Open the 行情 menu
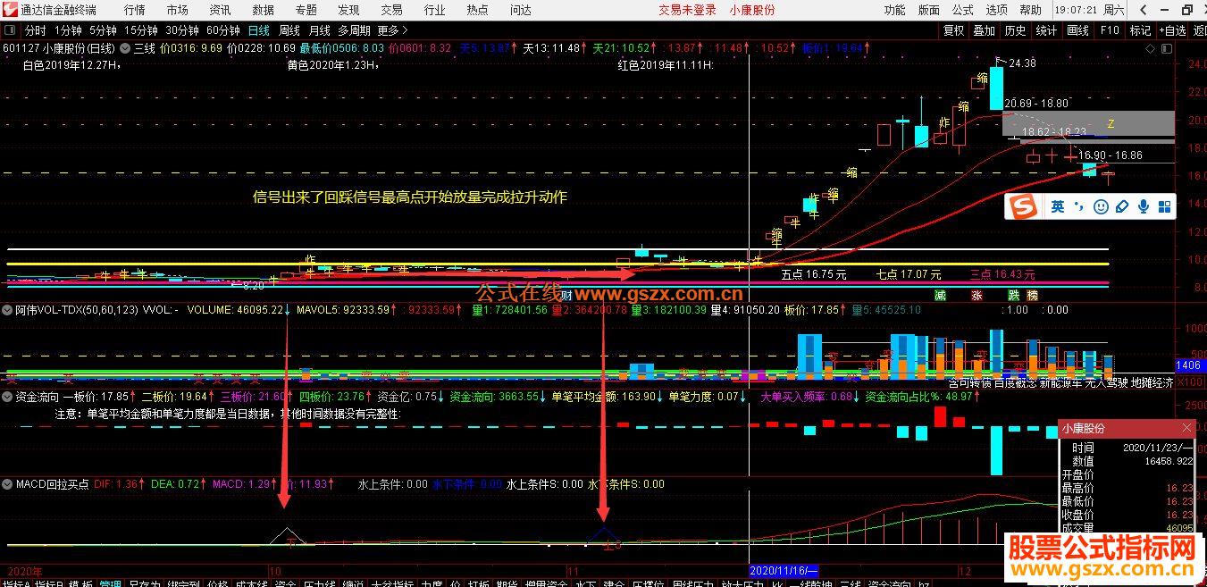This screenshot has width=1207, height=587. coord(134,10)
